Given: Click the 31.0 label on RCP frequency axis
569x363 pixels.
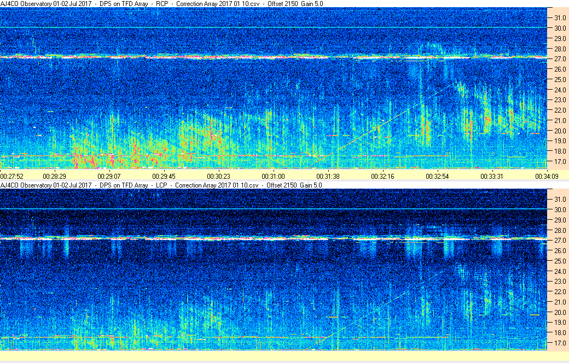Looking at the screenshot, I should pos(560,18).
